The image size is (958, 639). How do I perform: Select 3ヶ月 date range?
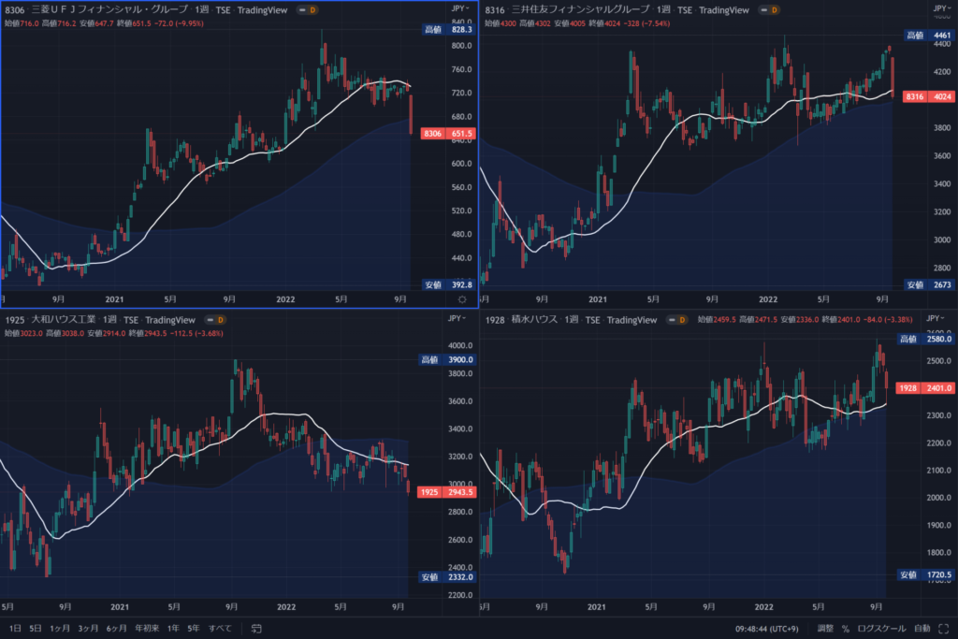point(88,628)
